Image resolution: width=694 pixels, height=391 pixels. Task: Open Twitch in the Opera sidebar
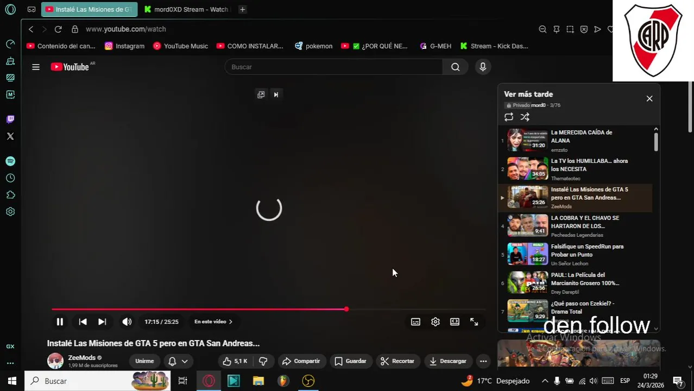pos(10,119)
